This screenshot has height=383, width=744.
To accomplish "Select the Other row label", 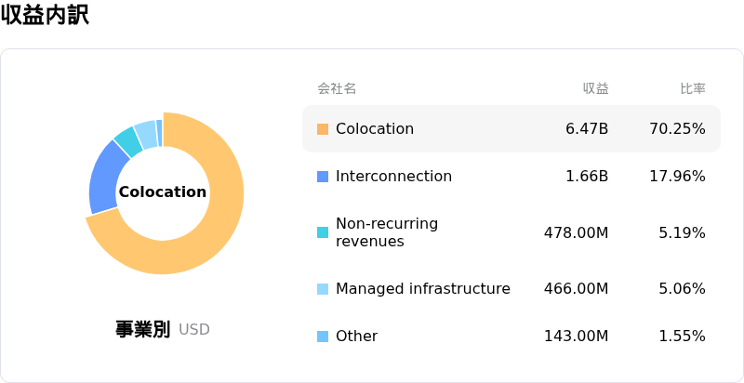I will coord(357,337).
